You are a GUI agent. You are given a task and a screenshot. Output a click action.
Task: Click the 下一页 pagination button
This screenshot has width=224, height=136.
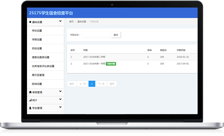(x=101, y=84)
